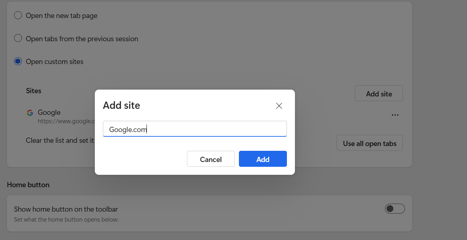Viewport: 467px width, 240px height.
Task: Close the Add site dialog with X
Action: [279, 106]
